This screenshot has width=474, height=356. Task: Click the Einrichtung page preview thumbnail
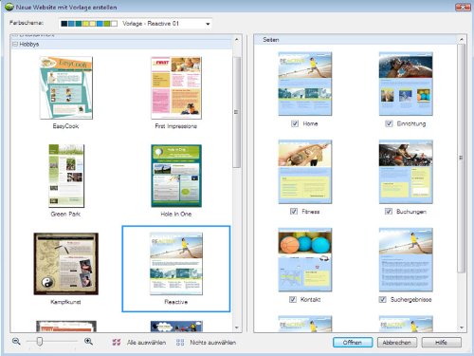click(x=406, y=84)
